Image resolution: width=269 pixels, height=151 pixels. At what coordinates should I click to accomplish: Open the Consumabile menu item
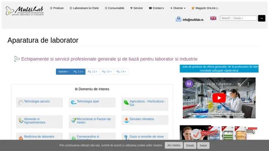pos(115,8)
